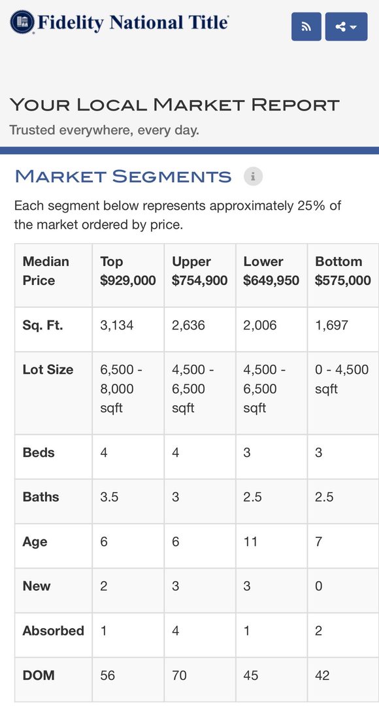The width and height of the screenshot is (379, 706).
Task: Click the DOM row label
Action: tap(39, 675)
